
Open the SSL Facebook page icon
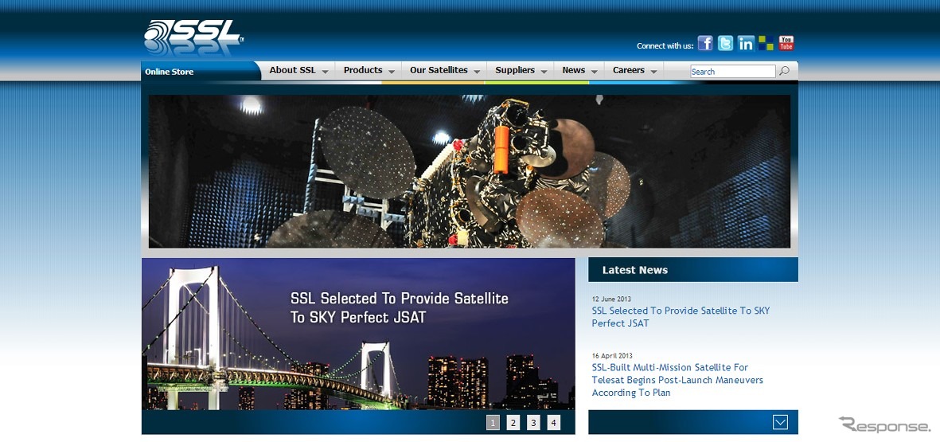coord(705,44)
